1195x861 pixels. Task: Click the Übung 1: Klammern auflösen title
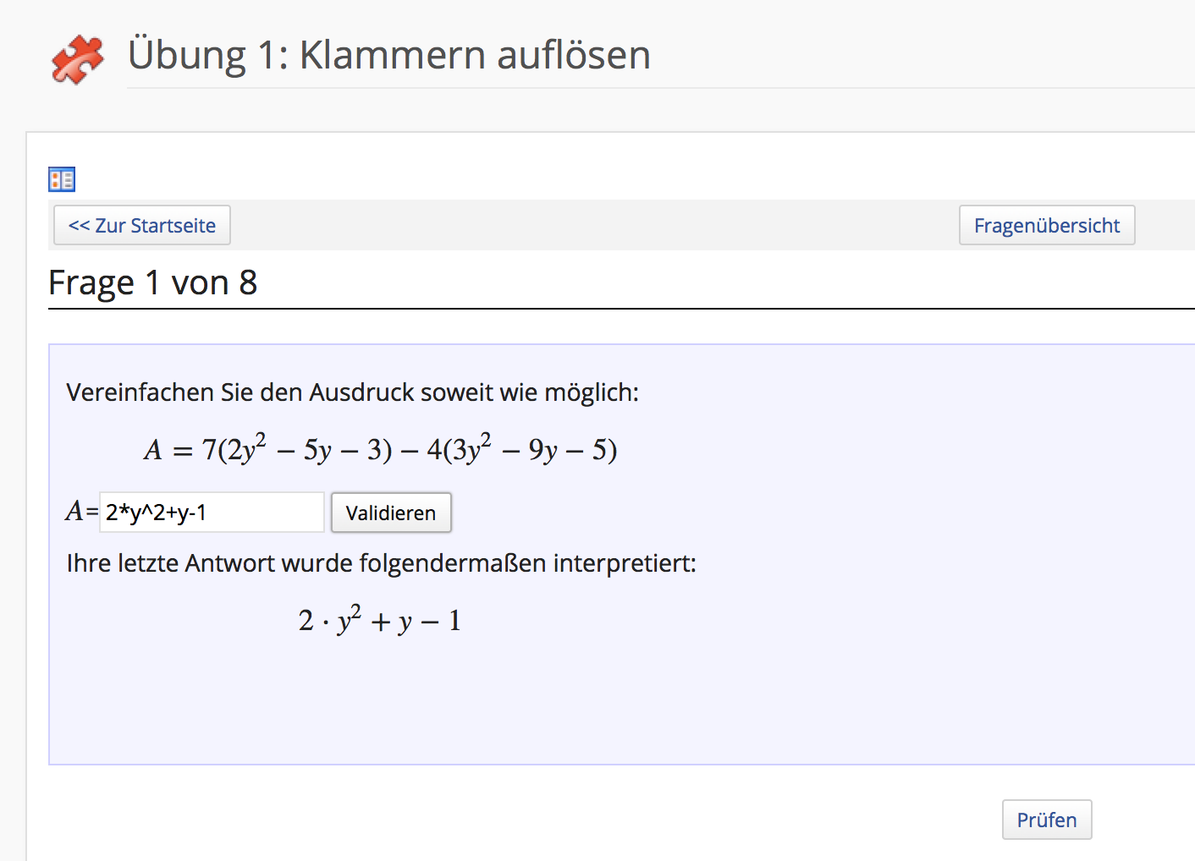pyautogui.click(x=388, y=56)
